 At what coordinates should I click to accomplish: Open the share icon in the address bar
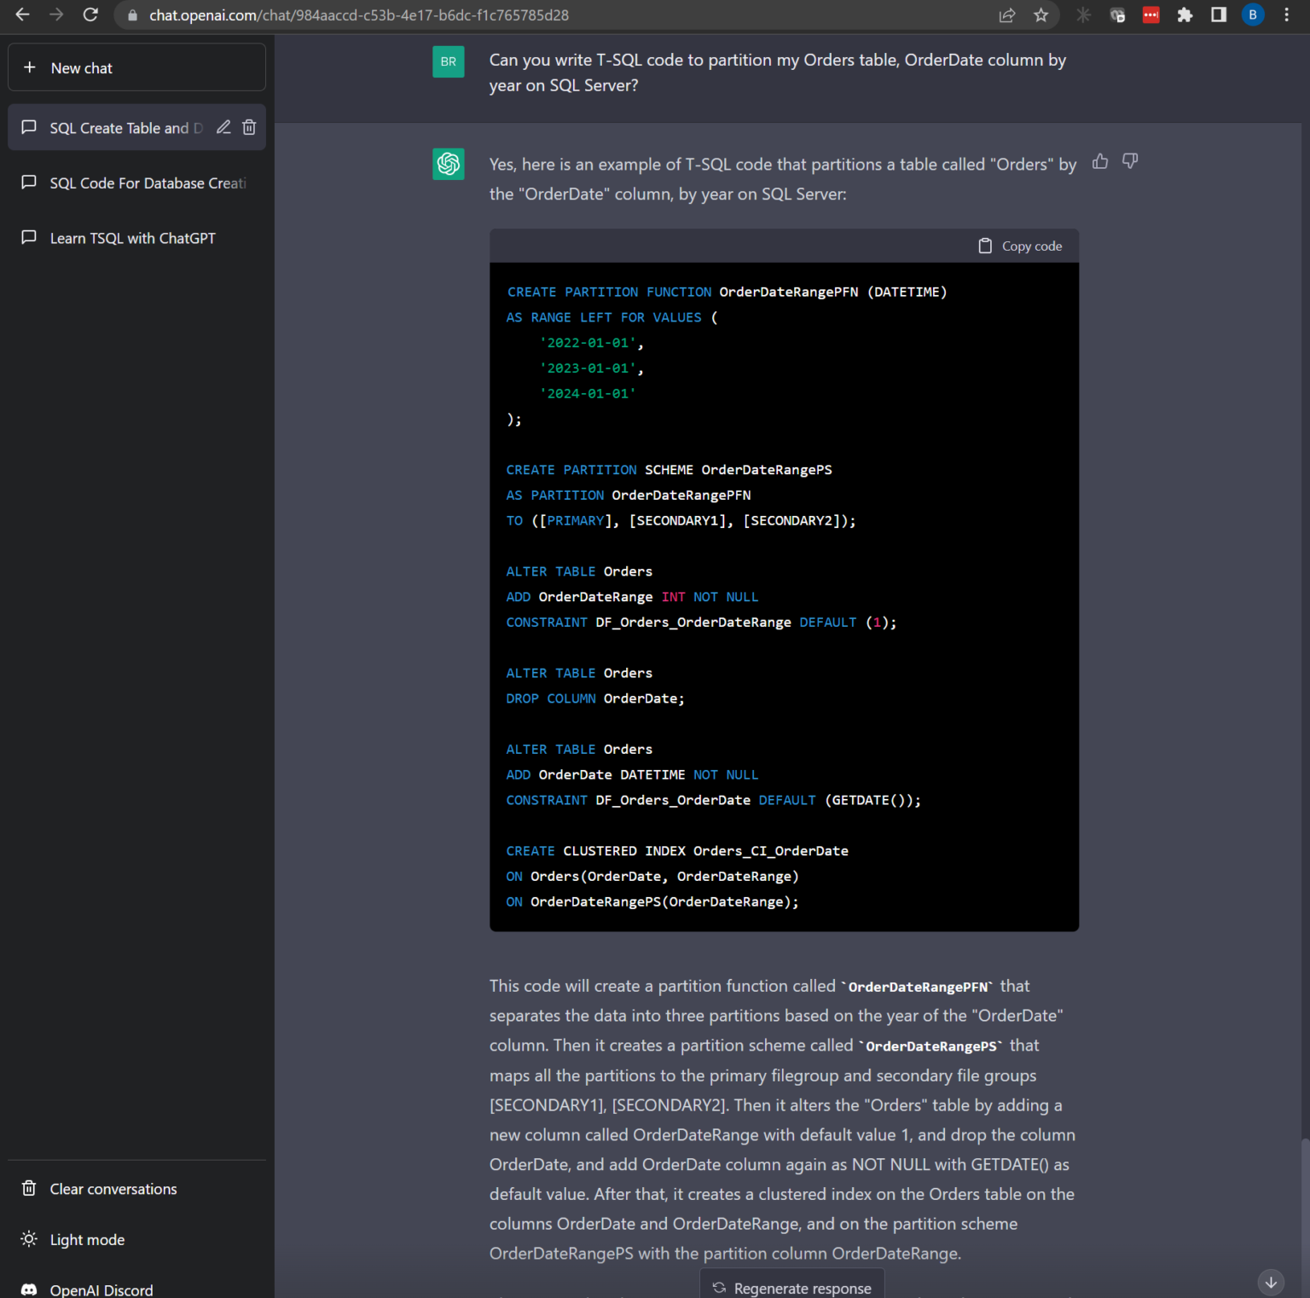(x=1007, y=14)
